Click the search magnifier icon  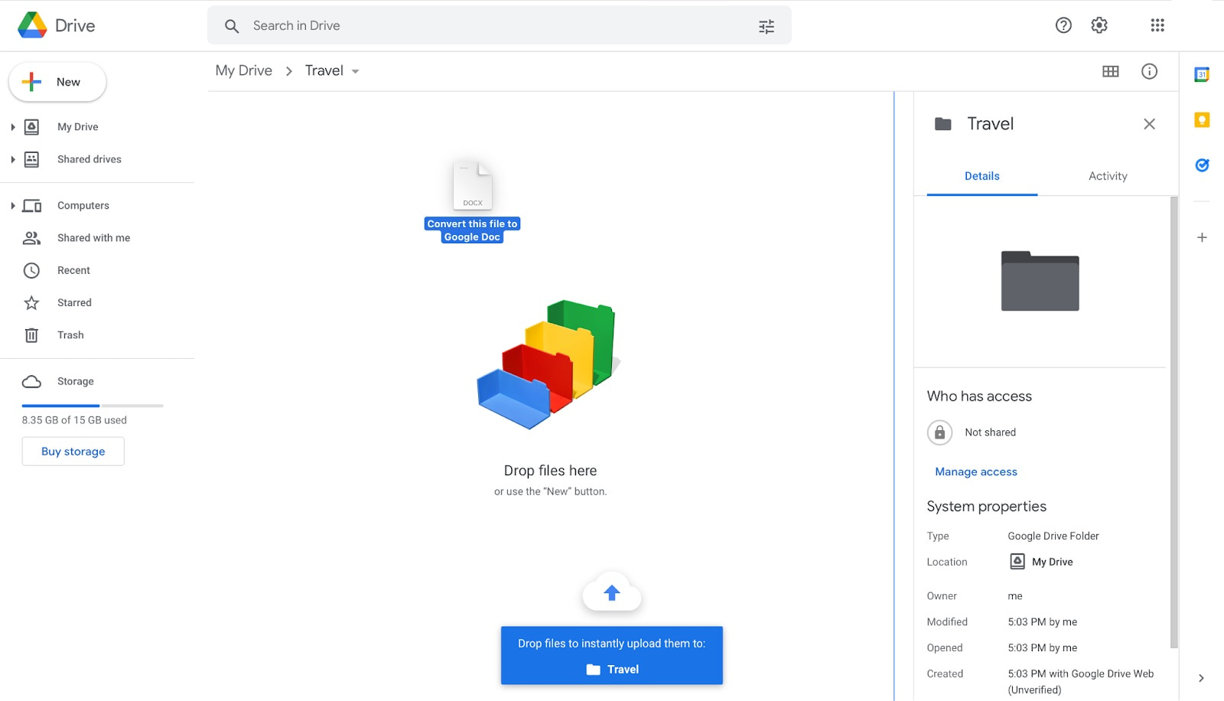pyautogui.click(x=232, y=26)
